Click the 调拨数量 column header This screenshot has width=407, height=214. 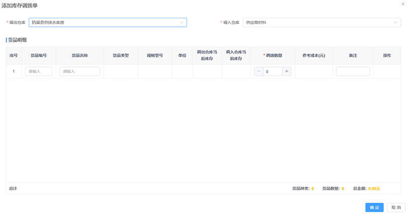click(x=274, y=55)
